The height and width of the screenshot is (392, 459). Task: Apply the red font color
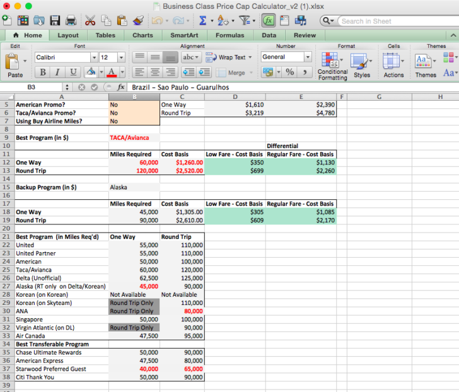pos(112,72)
